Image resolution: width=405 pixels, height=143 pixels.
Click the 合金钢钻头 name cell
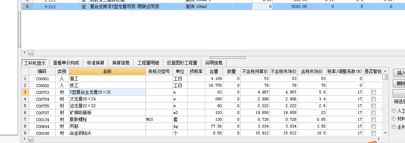tap(107, 133)
